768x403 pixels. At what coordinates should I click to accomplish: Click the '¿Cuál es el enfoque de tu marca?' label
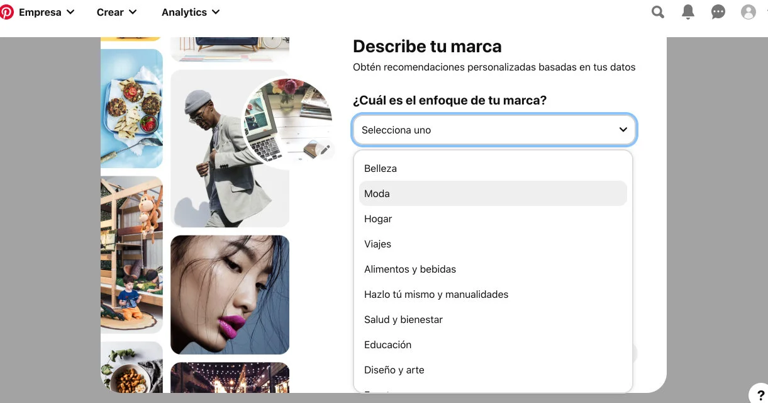coord(450,100)
